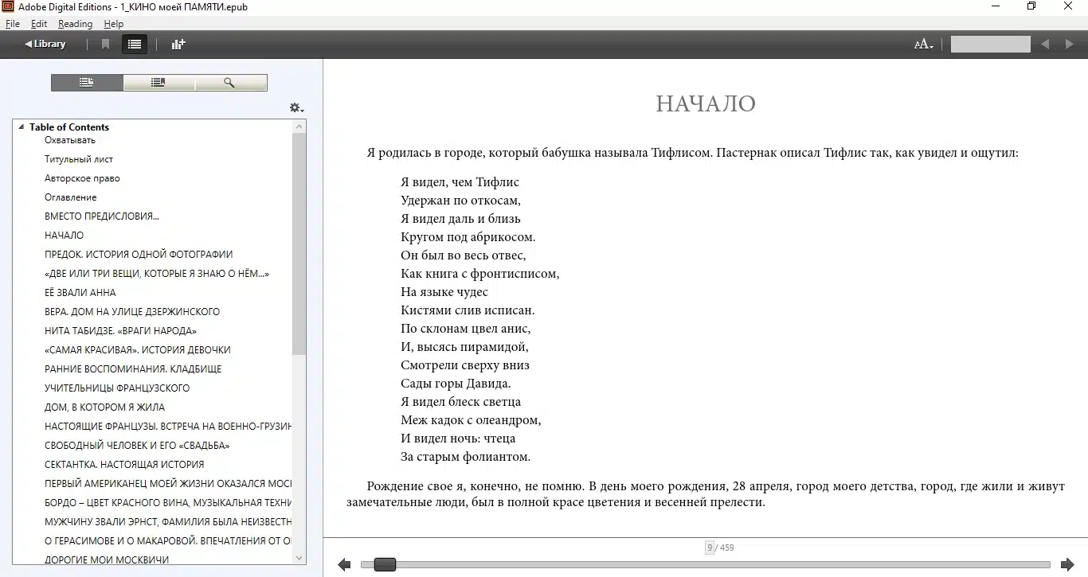
Task: Open the text size AA dropdown
Action: 923,45
